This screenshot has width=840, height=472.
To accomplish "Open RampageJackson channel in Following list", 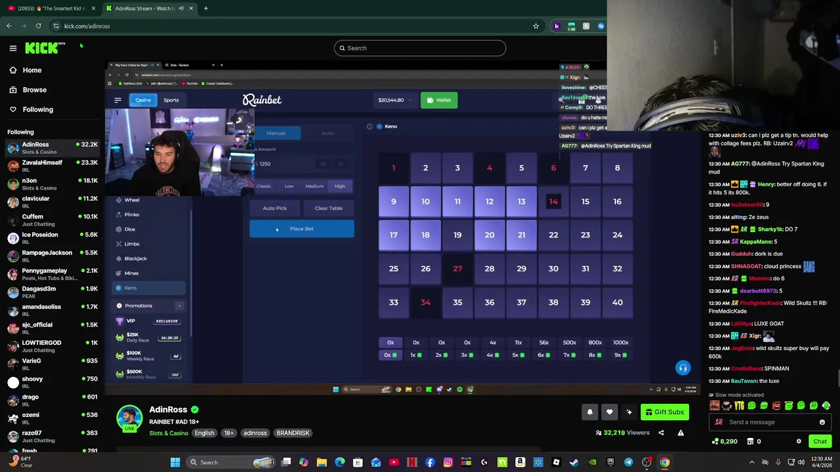I will click(51, 256).
